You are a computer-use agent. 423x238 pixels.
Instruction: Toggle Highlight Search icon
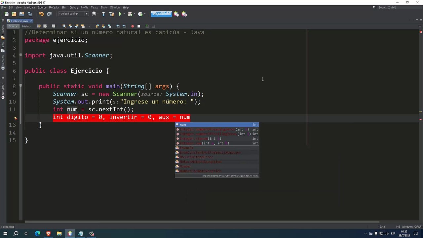coord(83,26)
